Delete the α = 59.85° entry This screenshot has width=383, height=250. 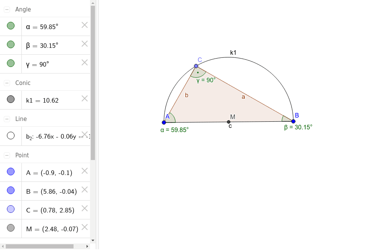click(x=85, y=25)
